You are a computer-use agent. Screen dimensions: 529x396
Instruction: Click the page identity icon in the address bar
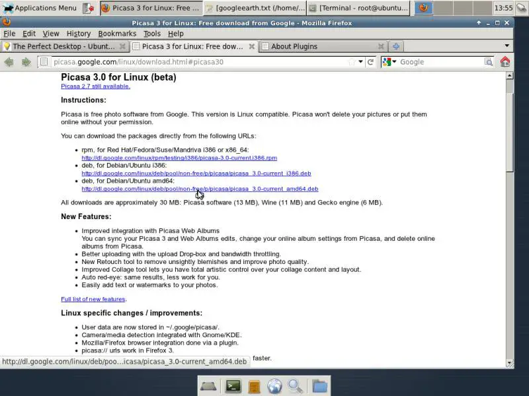[x=44, y=62]
